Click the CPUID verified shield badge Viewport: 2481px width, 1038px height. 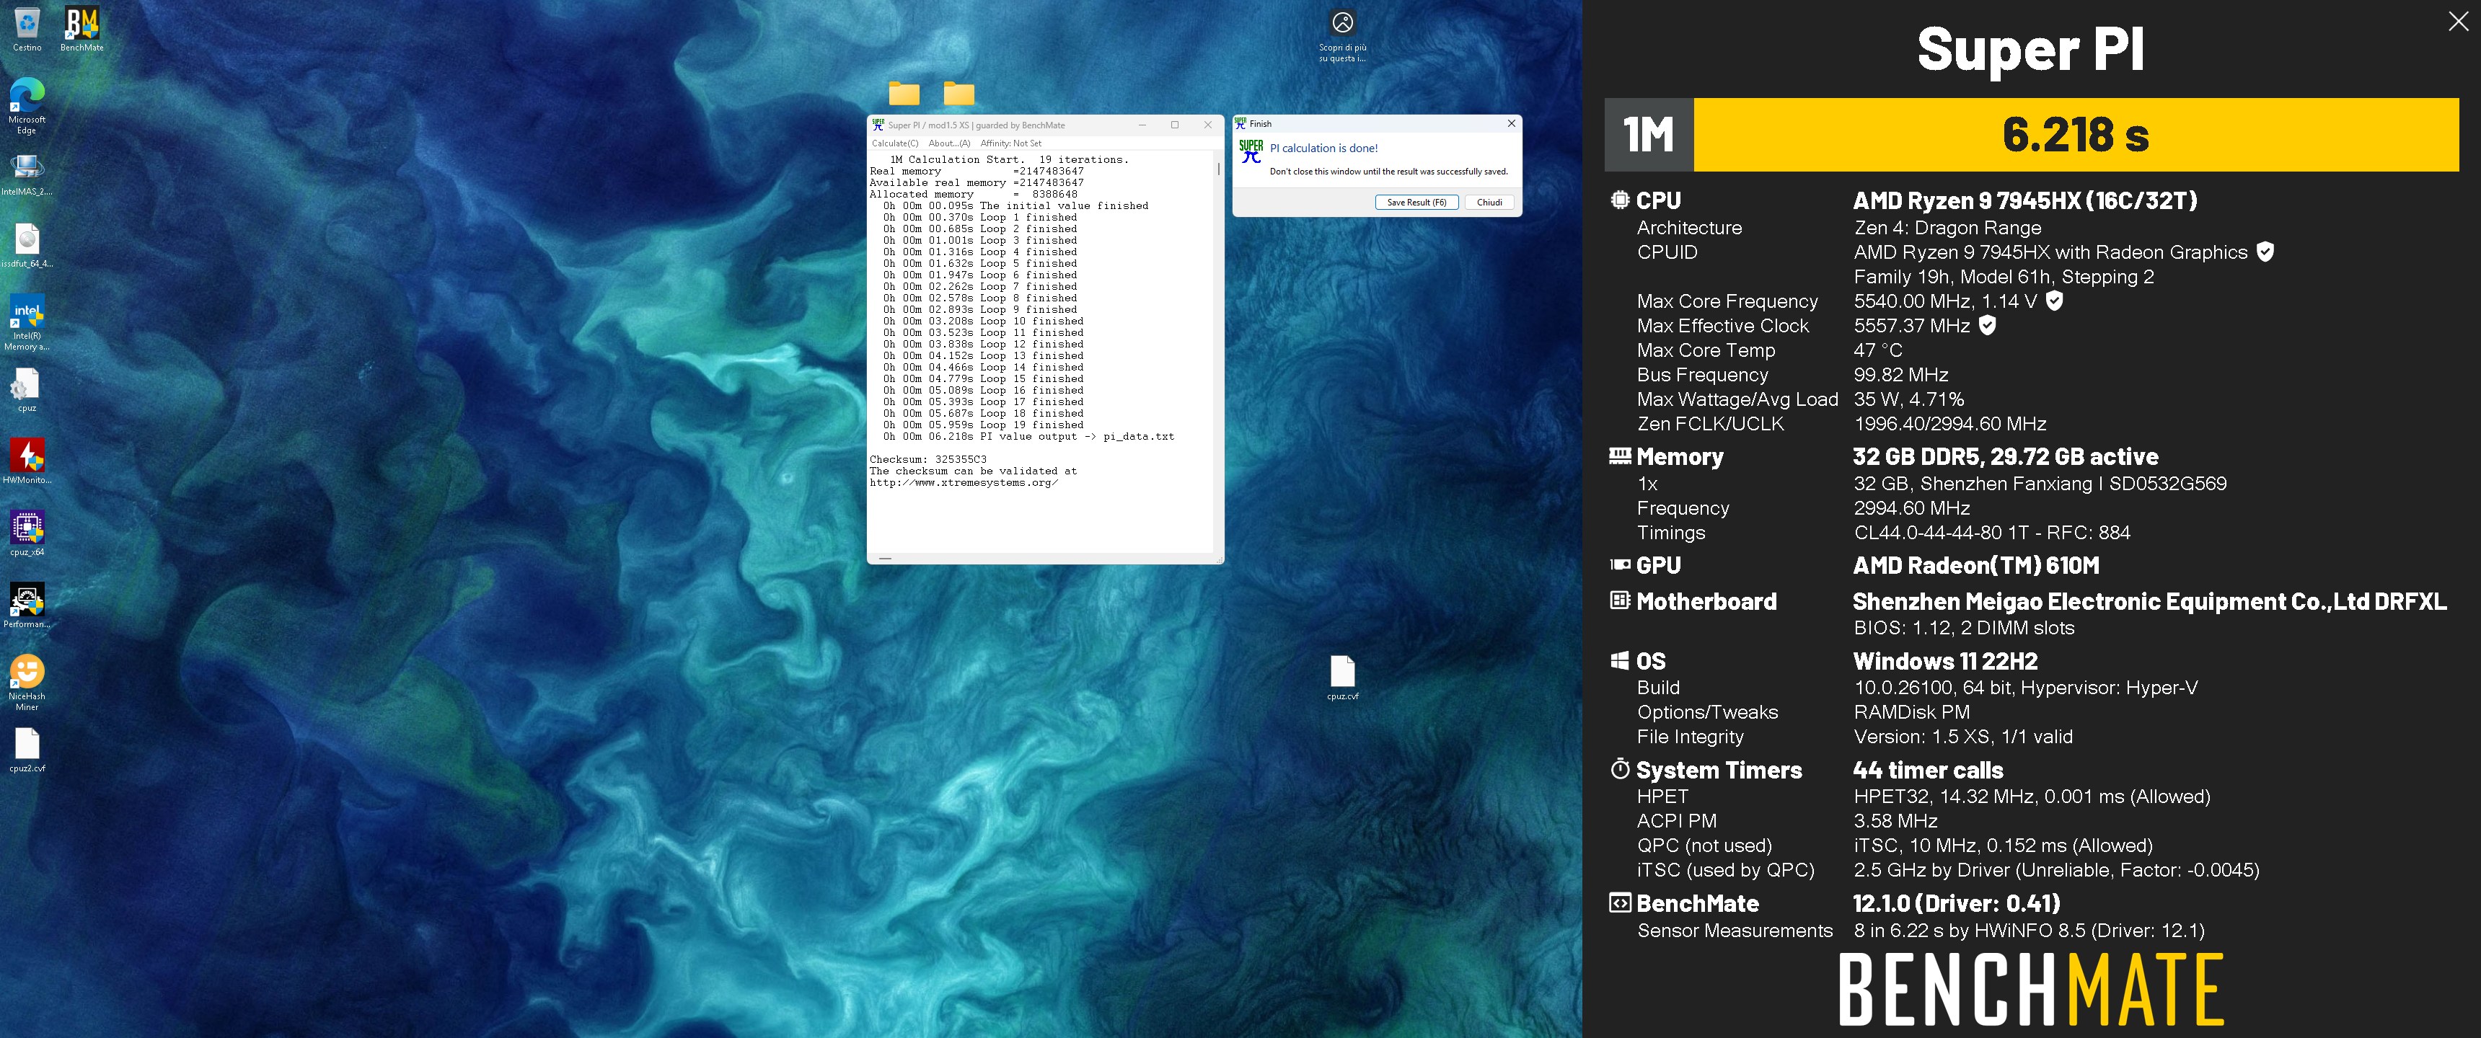[2265, 252]
